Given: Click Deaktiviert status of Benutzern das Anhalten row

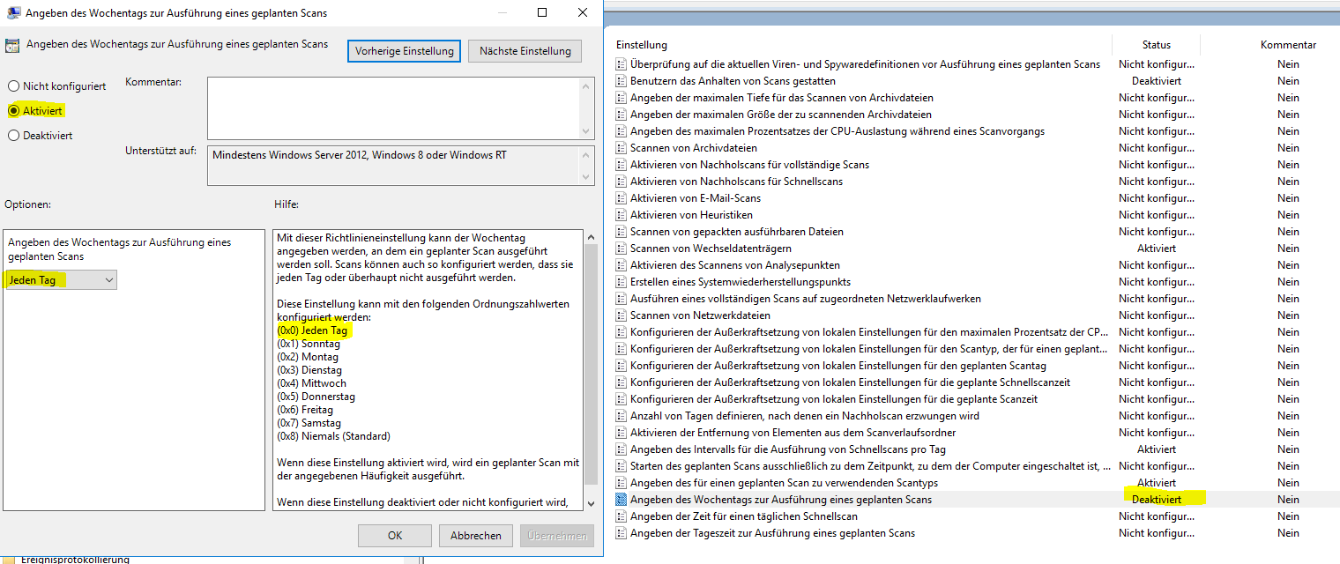Looking at the screenshot, I should [x=1156, y=81].
